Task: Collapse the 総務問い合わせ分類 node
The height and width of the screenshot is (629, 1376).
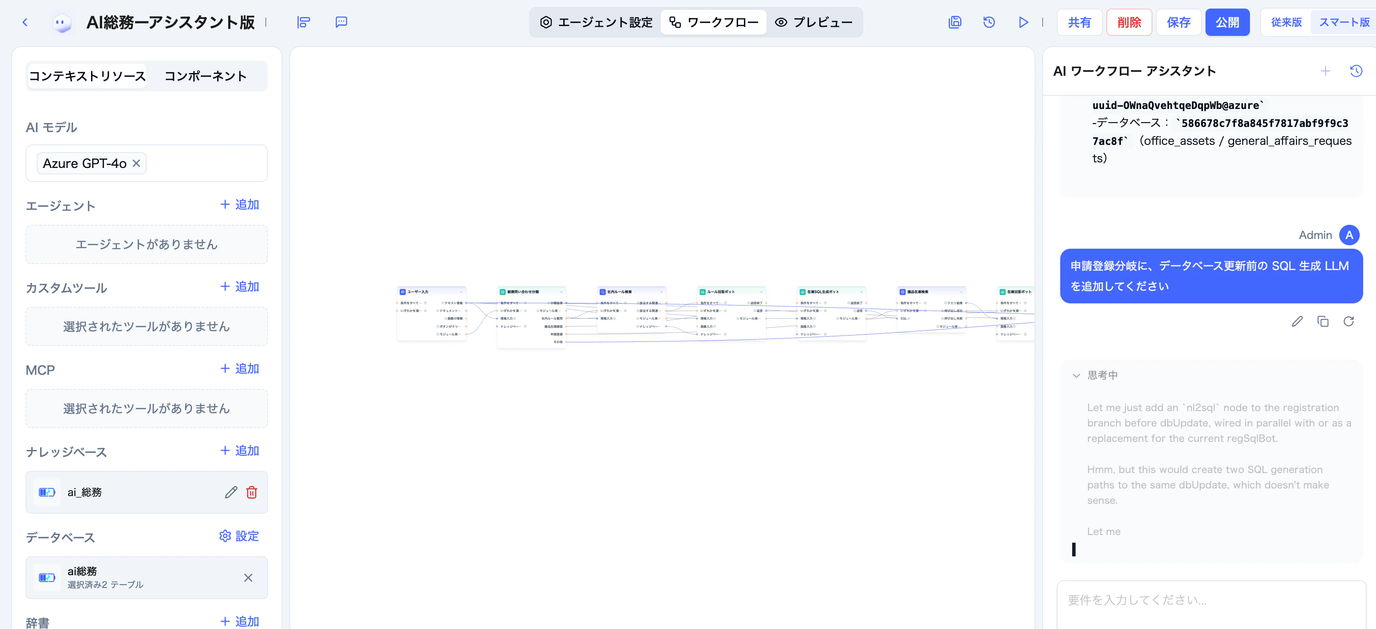Action: tap(561, 292)
